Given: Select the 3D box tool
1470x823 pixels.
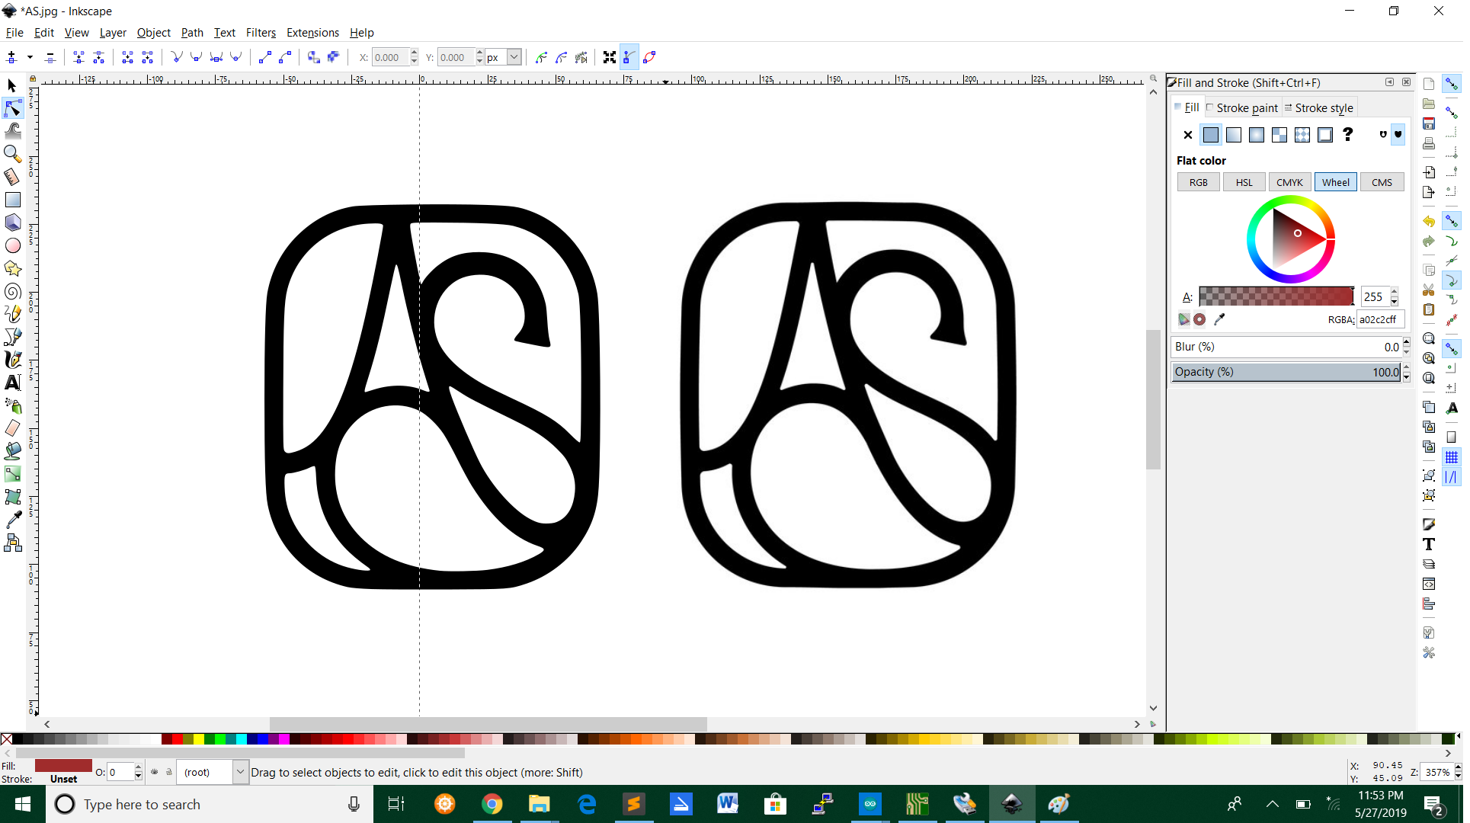Looking at the screenshot, I should pos(12,223).
